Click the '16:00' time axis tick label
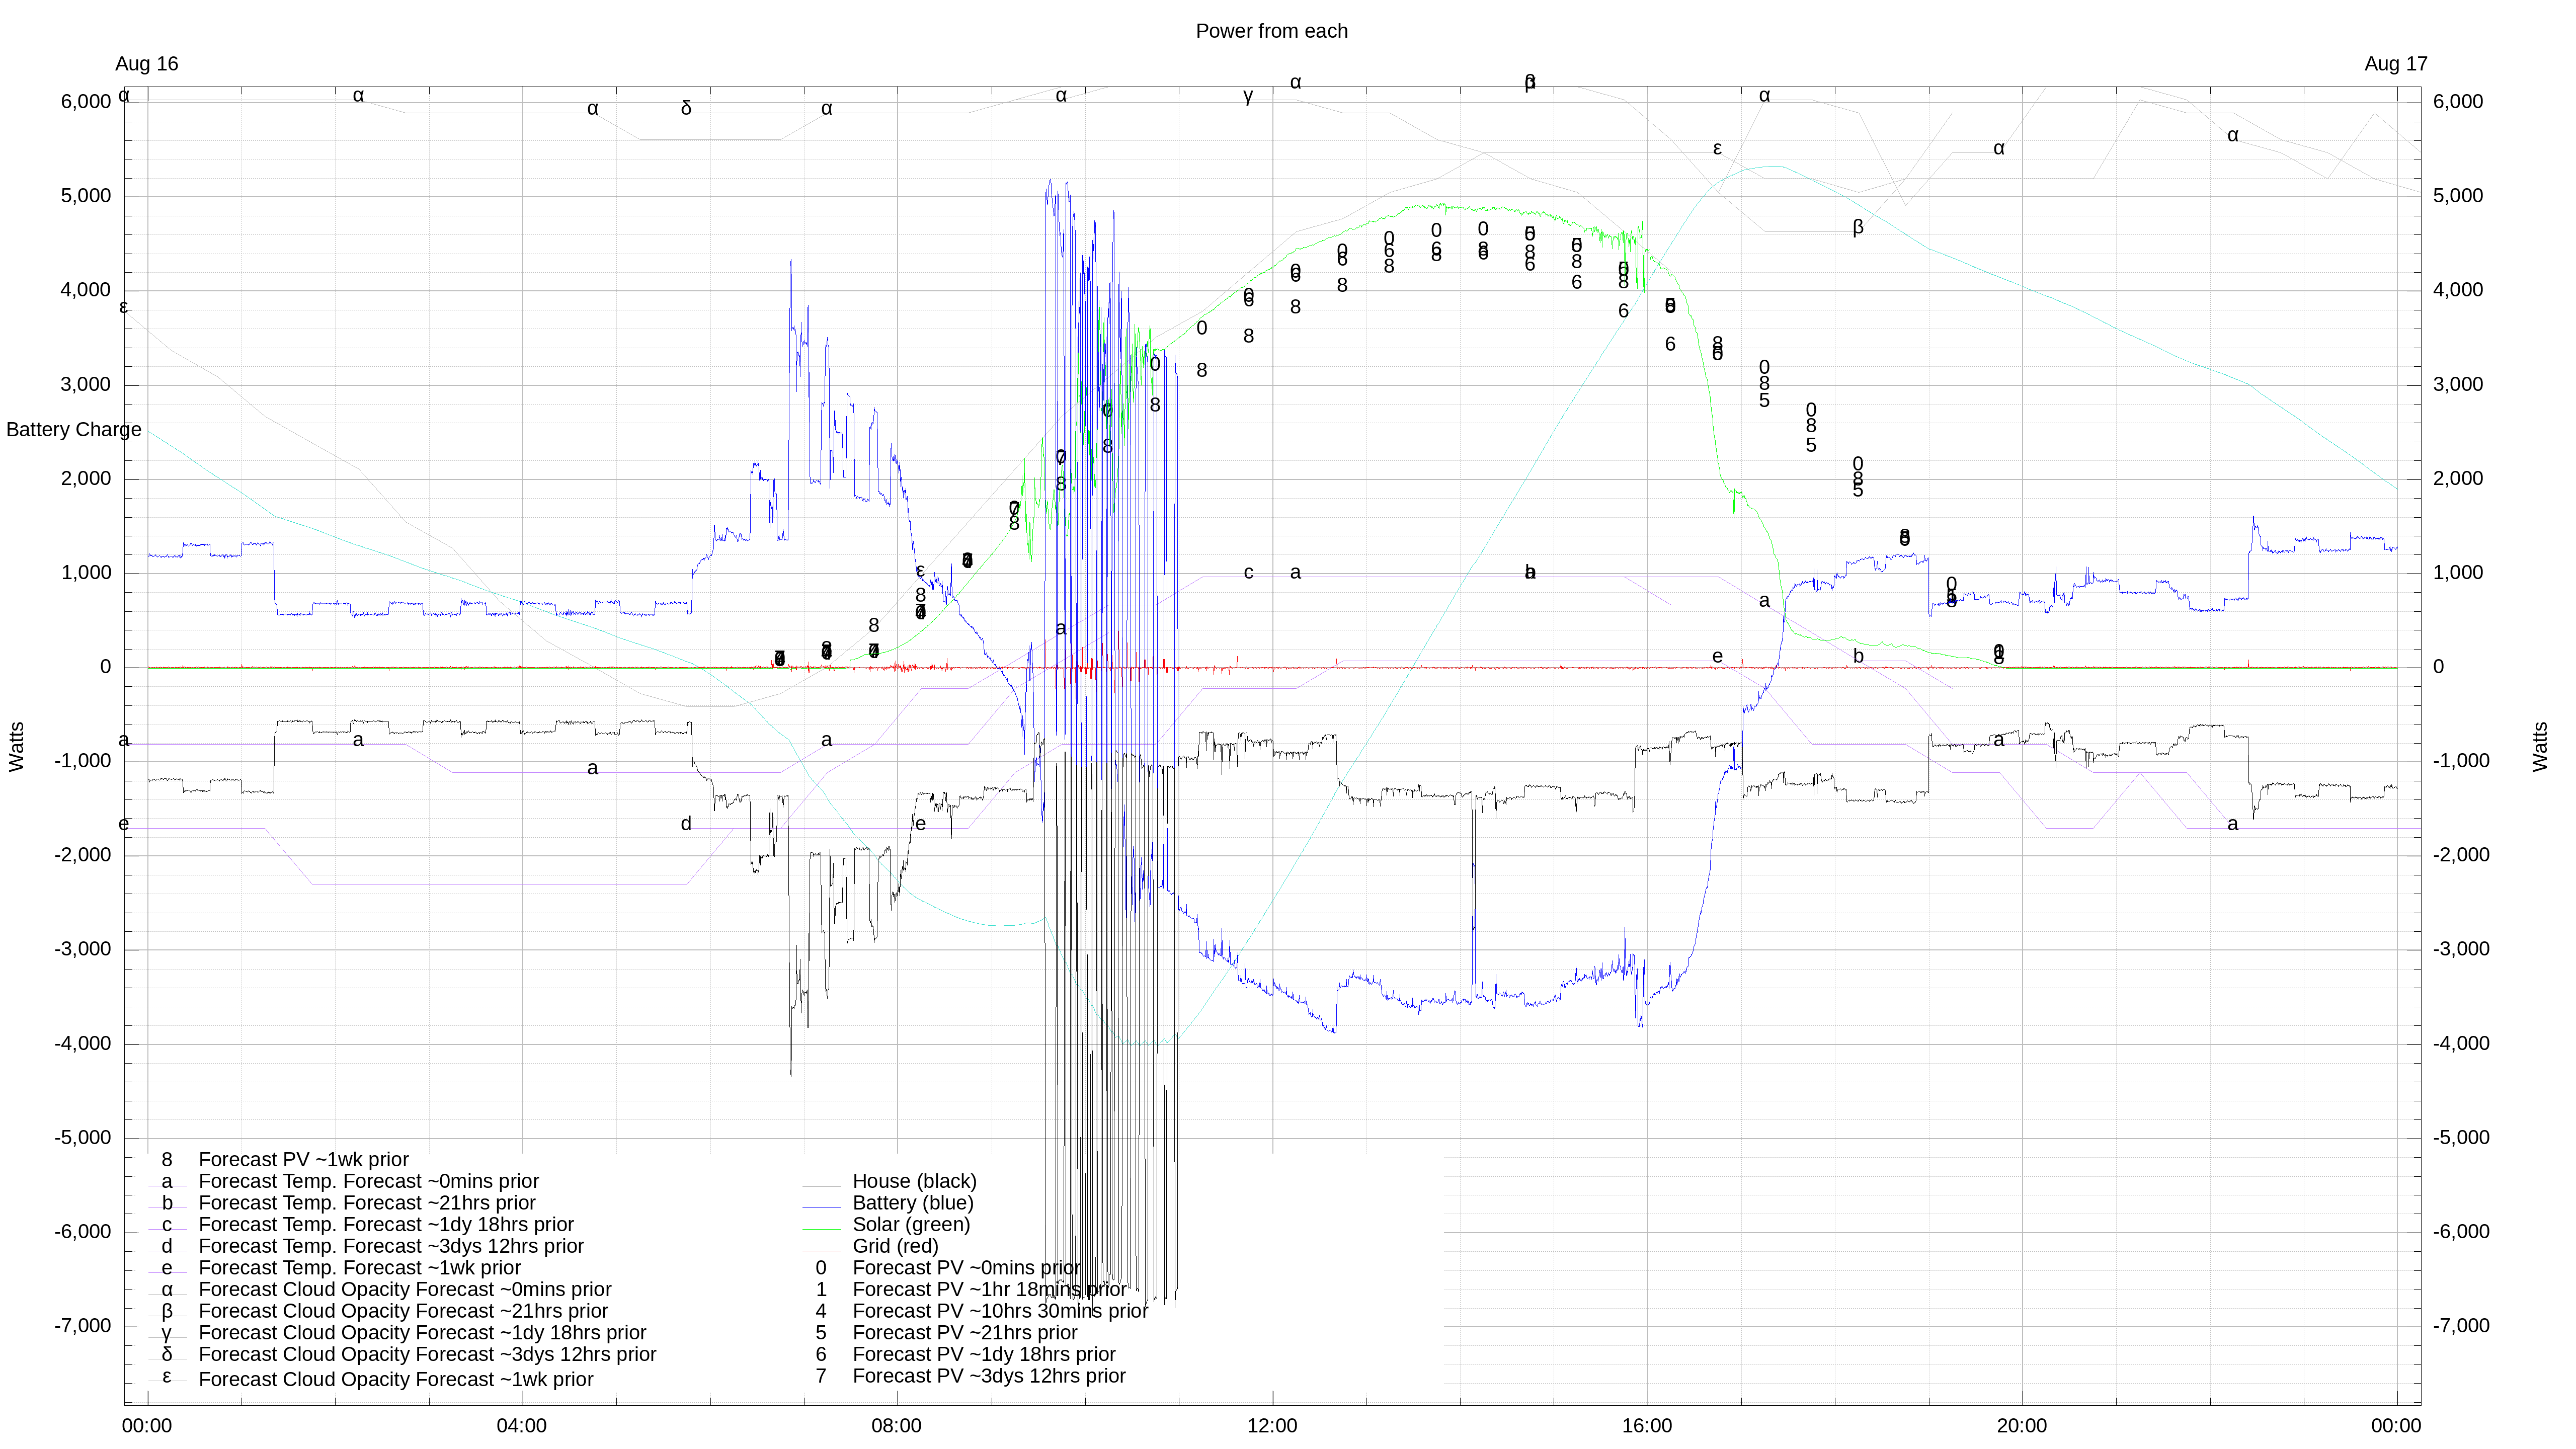2576x1449 pixels. pyautogui.click(x=1646, y=1426)
